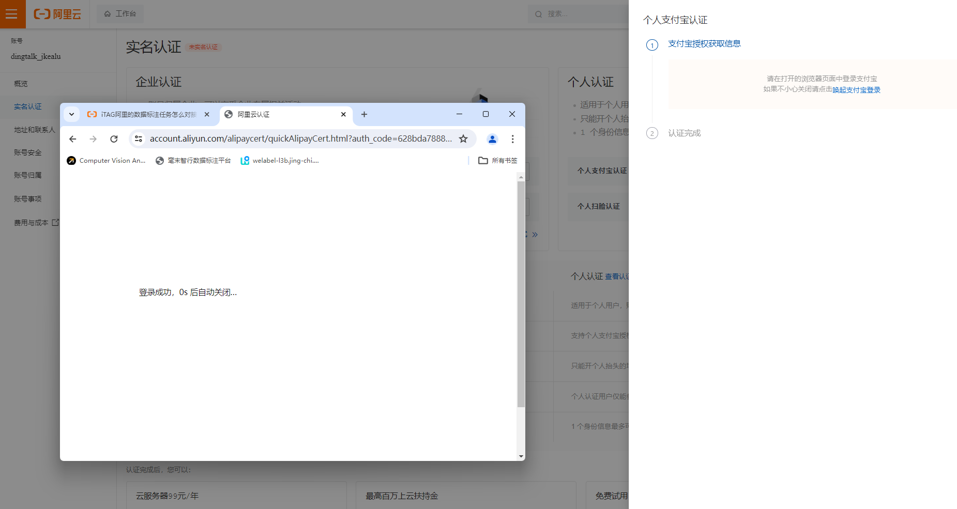Click the Aliyun logo
Image resolution: width=957 pixels, height=509 pixels.
57,14
